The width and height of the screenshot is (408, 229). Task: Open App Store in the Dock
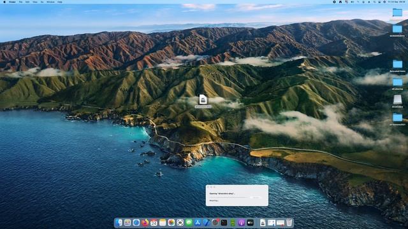coord(198,223)
